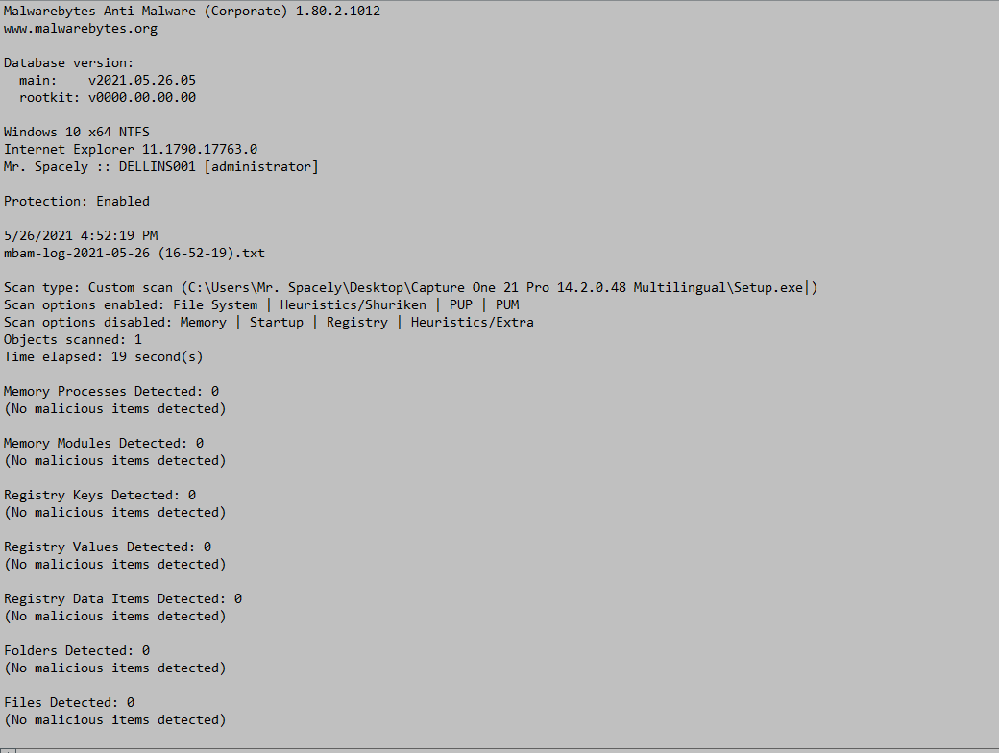Click the horizontal scrollbar left arrow
Image resolution: width=999 pixels, height=753 pixels.
click(x=7, y=751)
